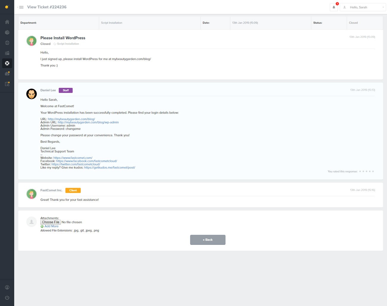Open the Home dashboard icon in sidebar

pos(7,22)
